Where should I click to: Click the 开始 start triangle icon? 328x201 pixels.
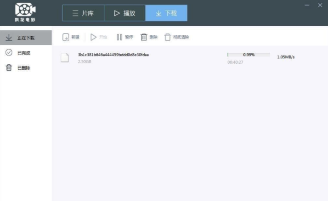click(x=93, y=37)
